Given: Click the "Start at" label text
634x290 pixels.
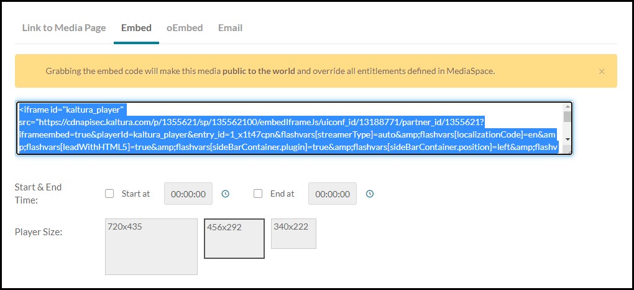Looking at the screenshot, I should (x=136, y=194).
